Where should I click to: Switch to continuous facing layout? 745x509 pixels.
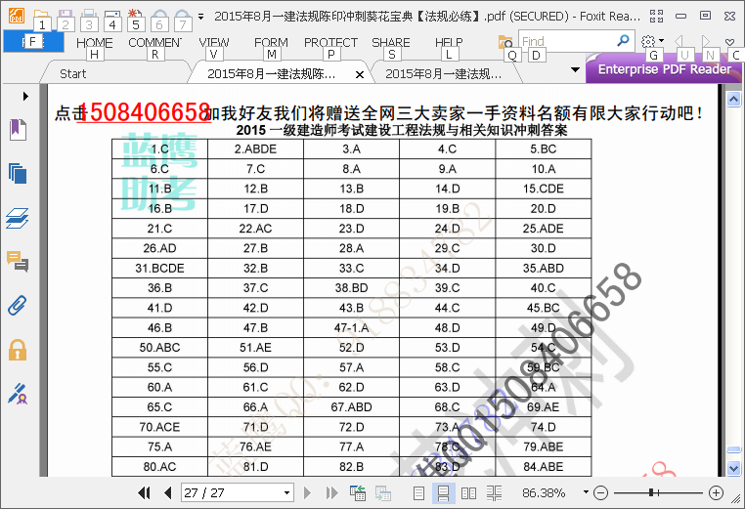click(494, 493)
